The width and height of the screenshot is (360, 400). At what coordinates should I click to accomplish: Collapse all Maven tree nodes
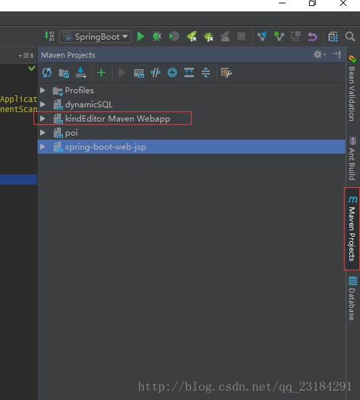(206, 72)
